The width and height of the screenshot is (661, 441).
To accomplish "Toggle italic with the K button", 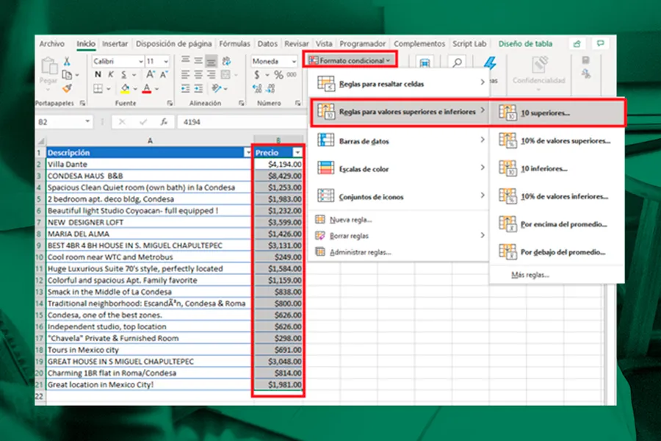I will click(111, 75).
